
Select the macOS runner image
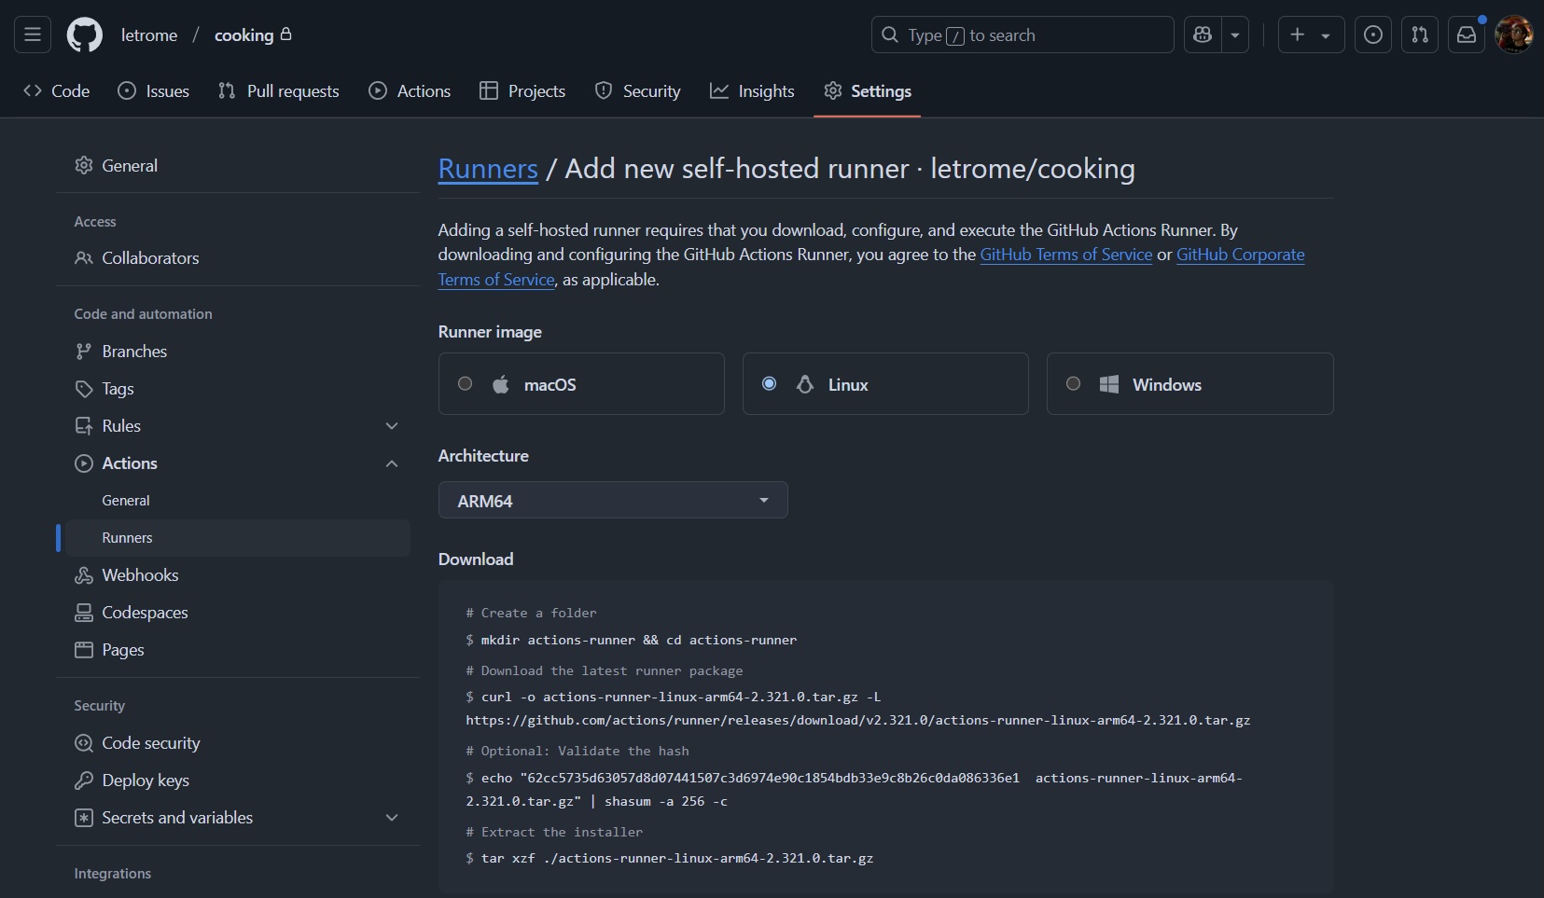pyautogui.click(x=466, y=383)
